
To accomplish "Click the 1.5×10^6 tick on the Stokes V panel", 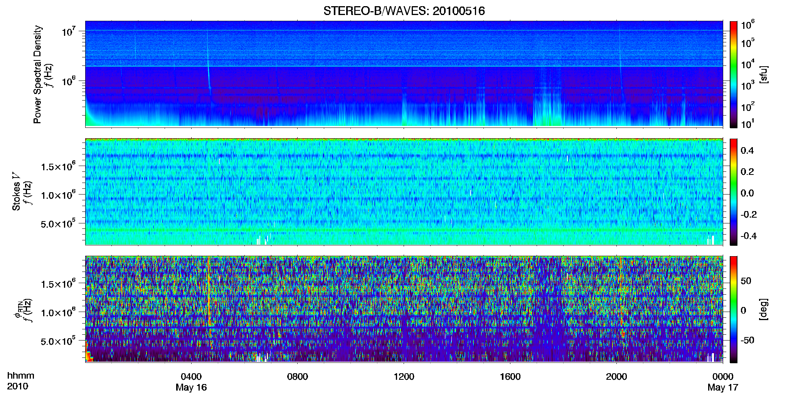I will 58,166.
